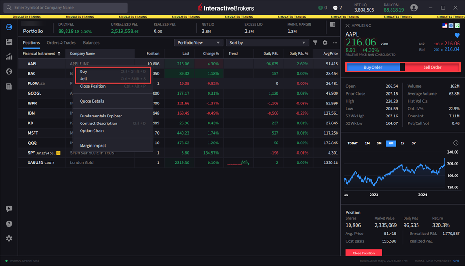The height and width of the screenshot is (266, 465).
Task: Open the help question mark icon
Action: [x=9, y=224]
